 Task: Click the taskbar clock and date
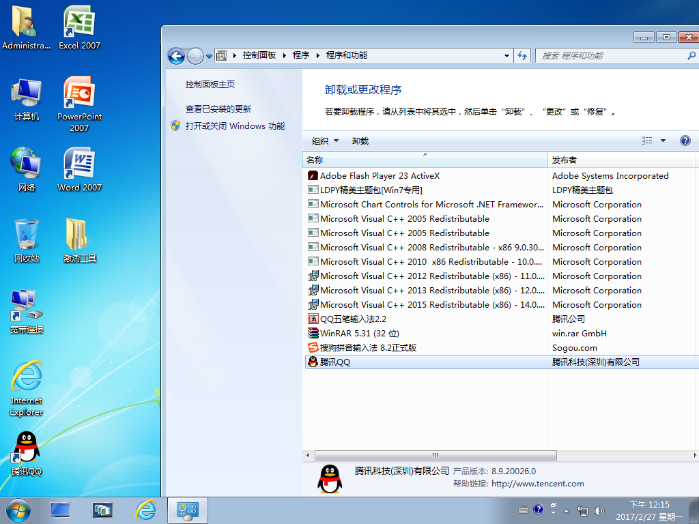tap(649, 510)
